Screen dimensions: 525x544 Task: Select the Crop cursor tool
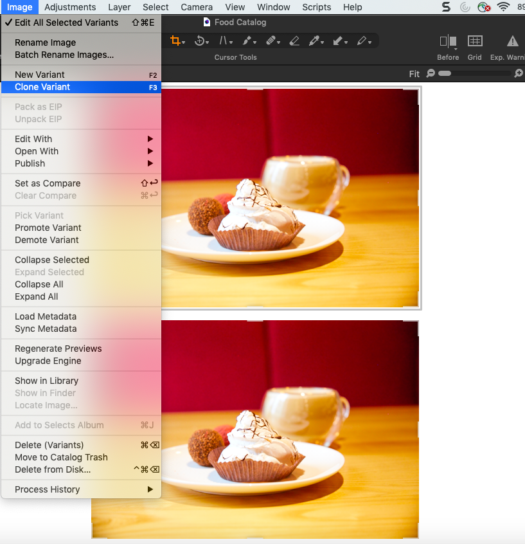[x=176, y=41]
